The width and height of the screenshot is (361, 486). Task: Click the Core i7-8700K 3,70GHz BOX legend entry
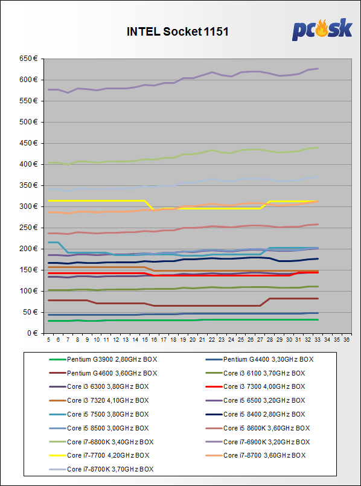(x=101, y=469)
